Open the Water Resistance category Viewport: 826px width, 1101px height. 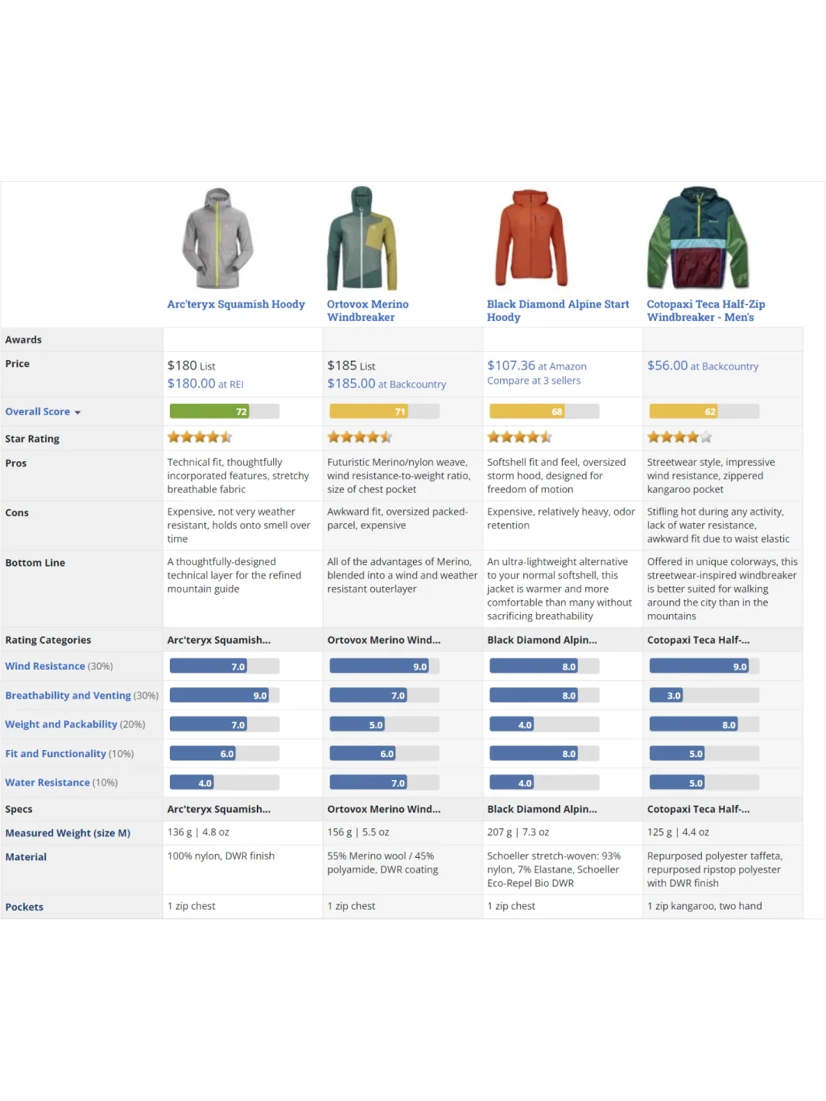pos(47,782)
